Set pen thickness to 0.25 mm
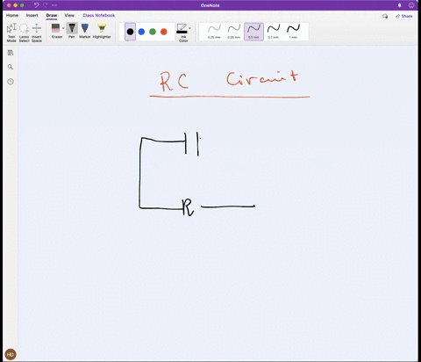Viewport: 421px width, 362px height. tap(214, 32)
